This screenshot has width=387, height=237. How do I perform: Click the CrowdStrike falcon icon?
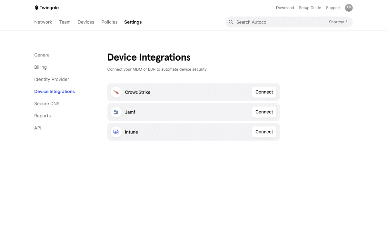(x=116, y=92)
